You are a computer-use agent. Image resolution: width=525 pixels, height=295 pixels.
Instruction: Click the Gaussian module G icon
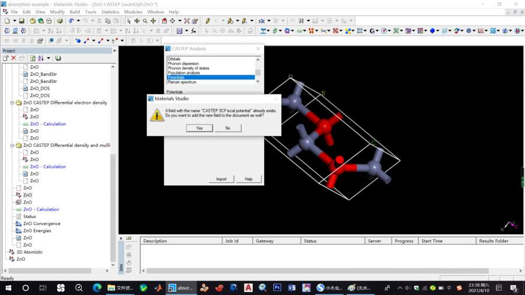[x=373, y=31]
